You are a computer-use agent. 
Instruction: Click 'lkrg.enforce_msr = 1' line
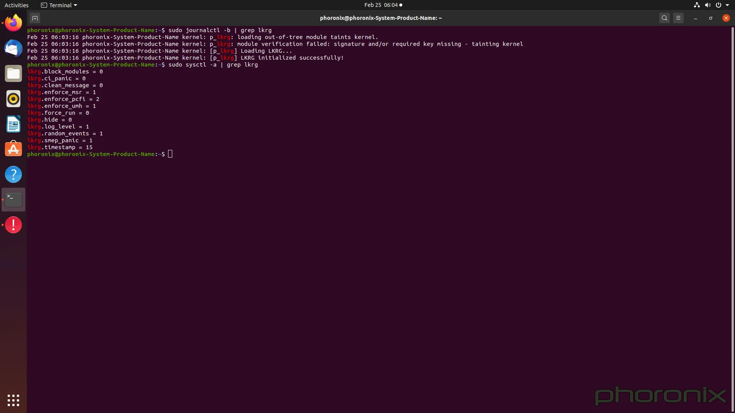(x=62, y=92)
